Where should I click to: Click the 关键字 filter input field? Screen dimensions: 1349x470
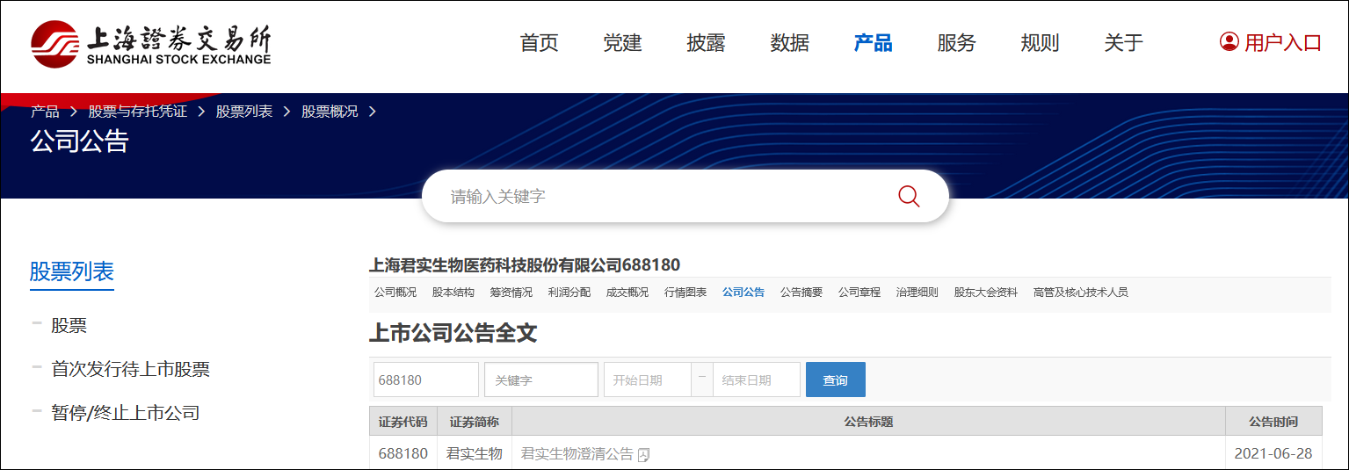(x=541, y=380)
